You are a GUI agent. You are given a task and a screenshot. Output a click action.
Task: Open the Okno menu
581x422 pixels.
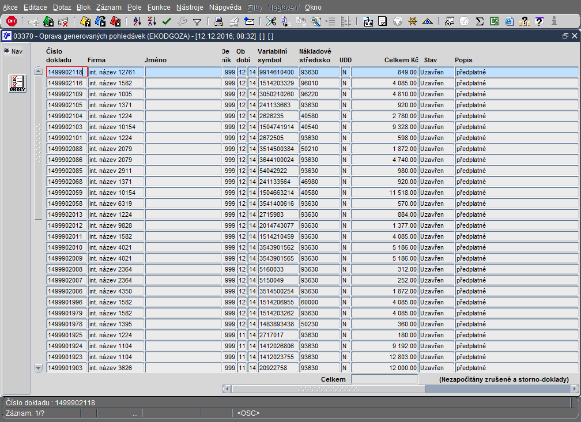click(x=313, y=7)
